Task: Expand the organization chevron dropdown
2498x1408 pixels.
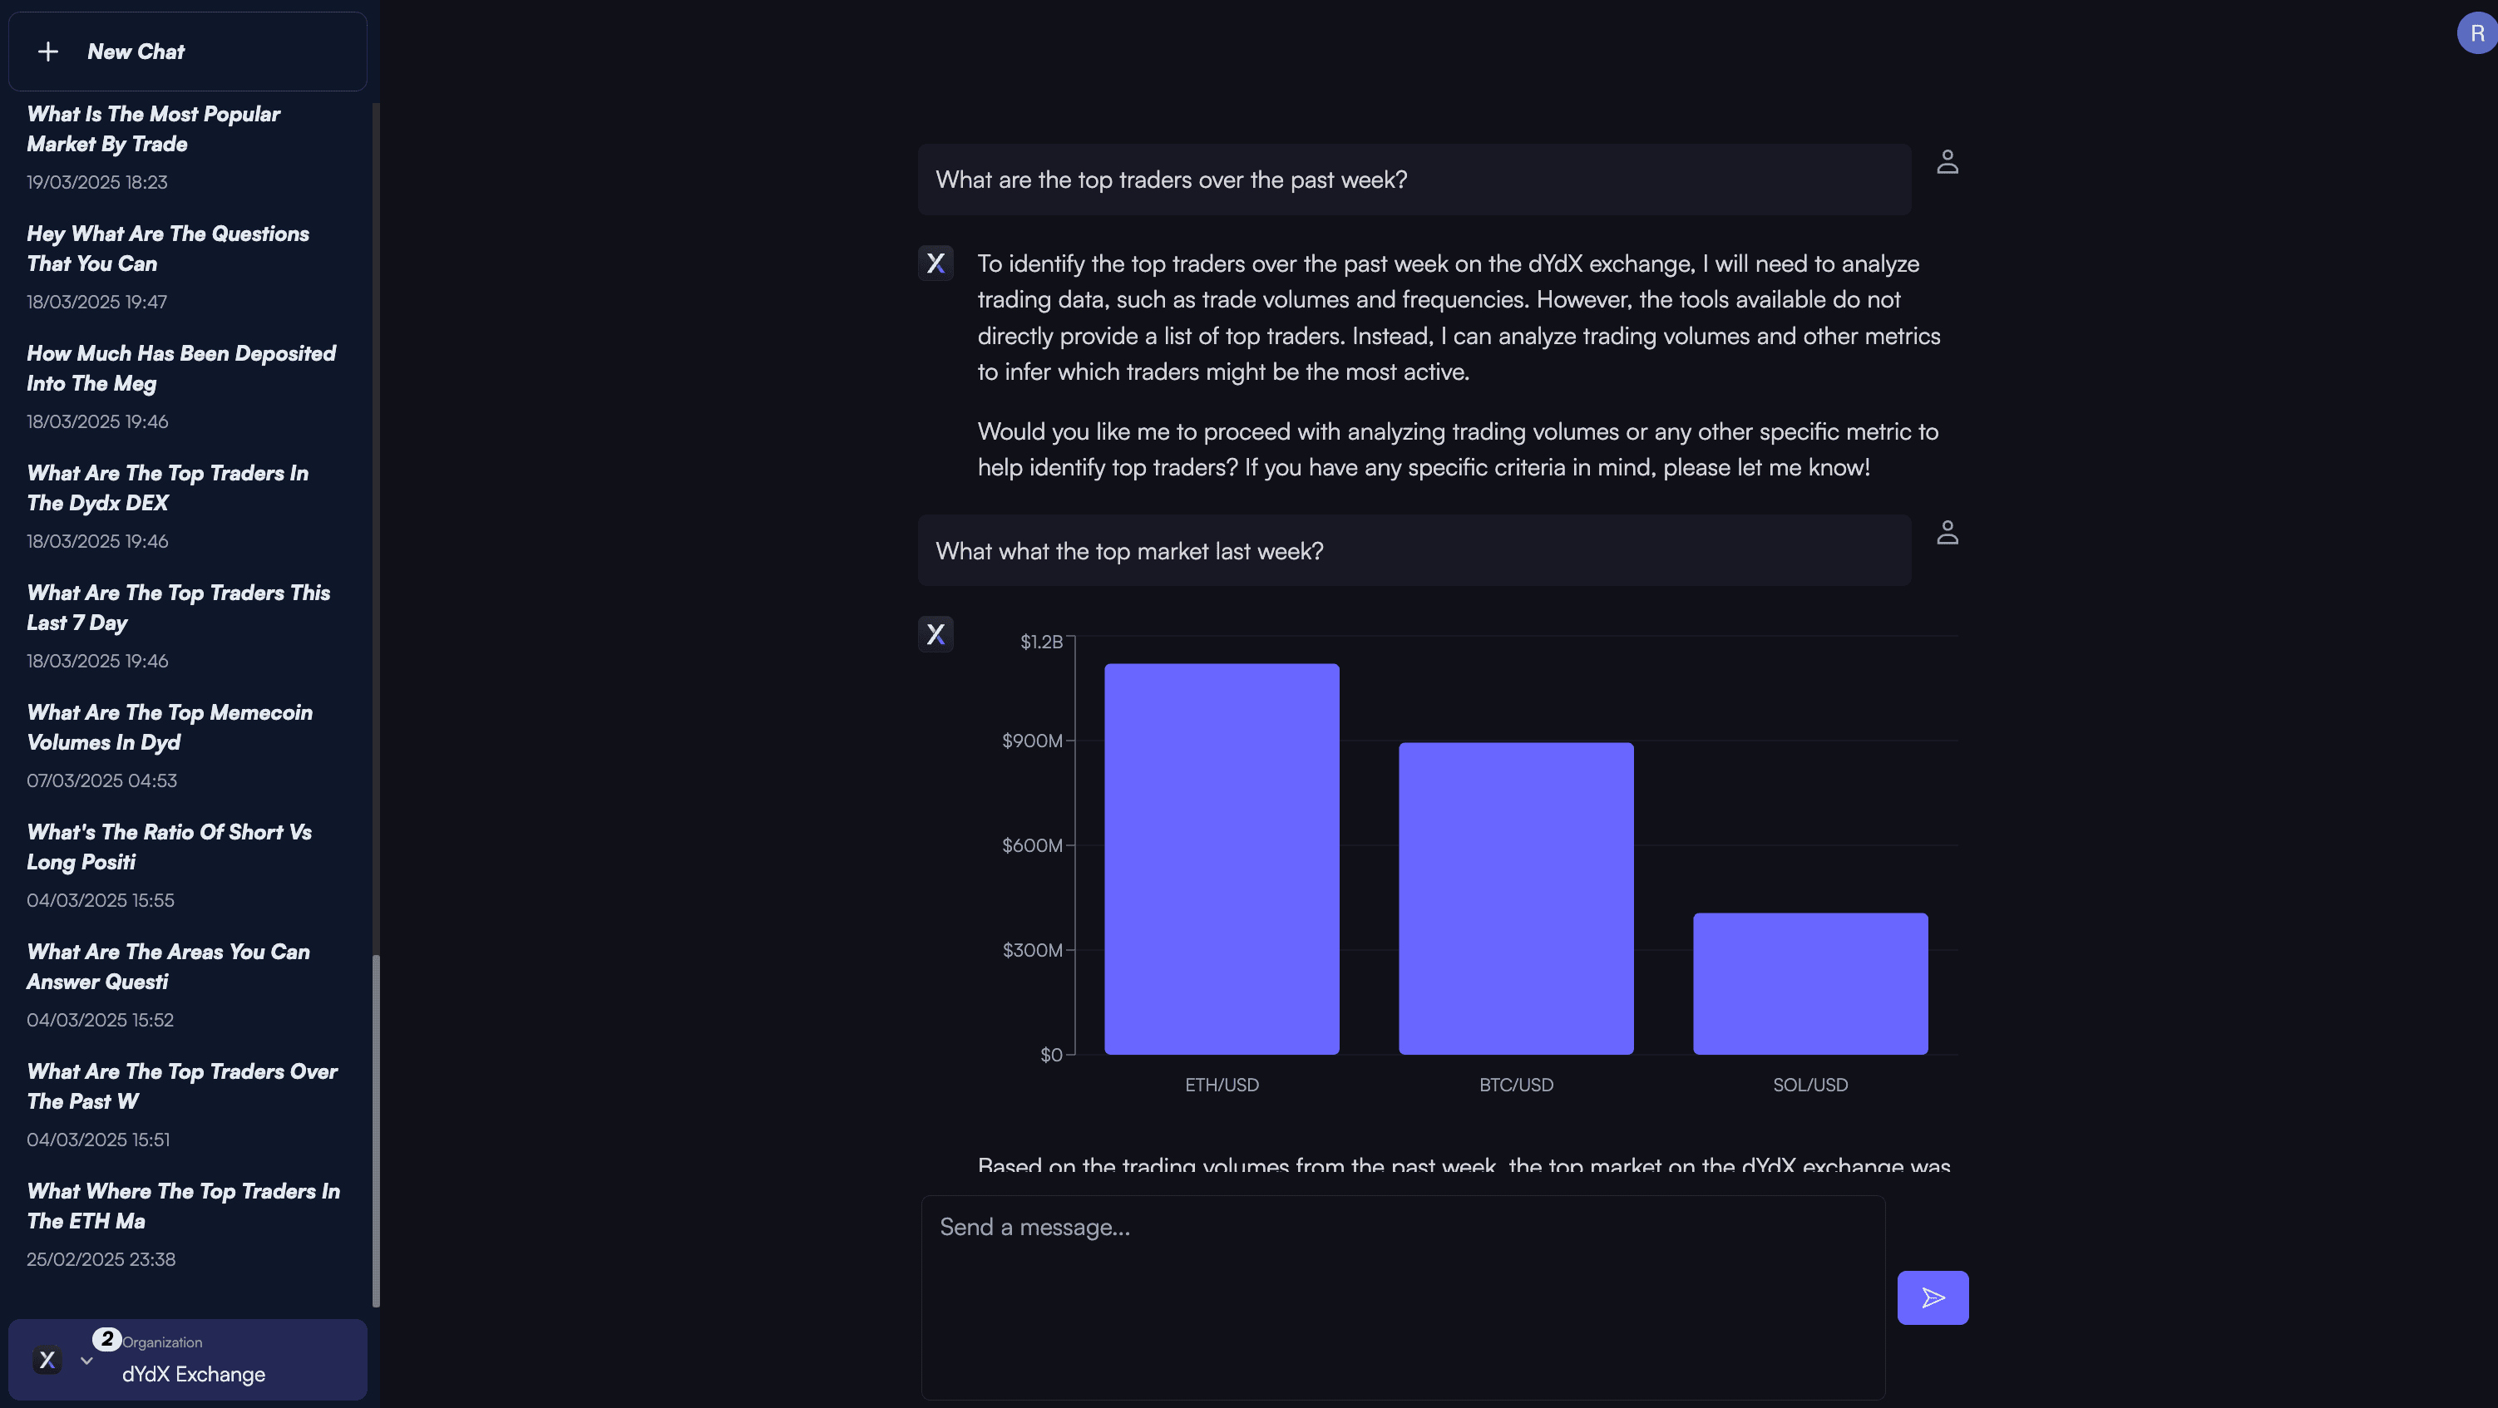Action: pyautogui.click(x=86, y=1361)
